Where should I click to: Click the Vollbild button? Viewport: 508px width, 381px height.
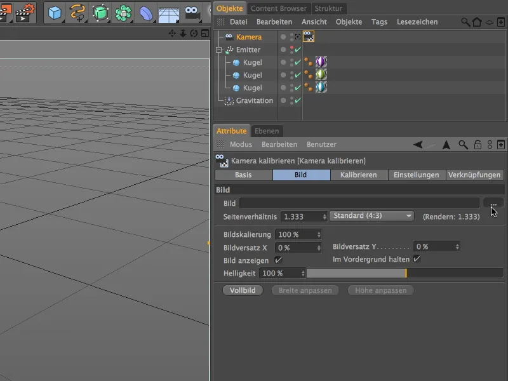(x=243, y=290)
